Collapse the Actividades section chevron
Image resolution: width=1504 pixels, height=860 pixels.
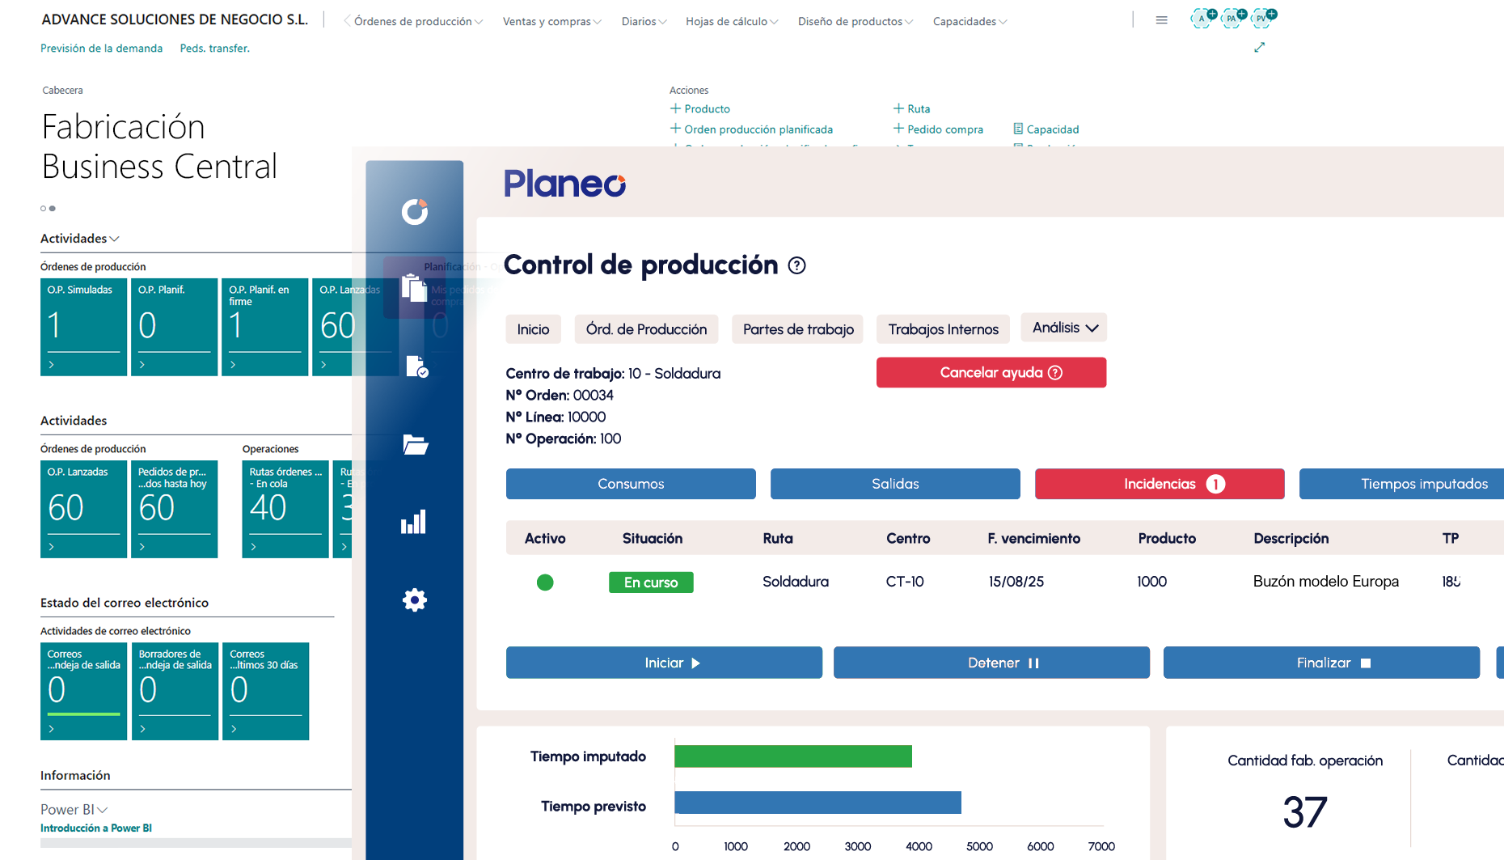coord(114,239)
